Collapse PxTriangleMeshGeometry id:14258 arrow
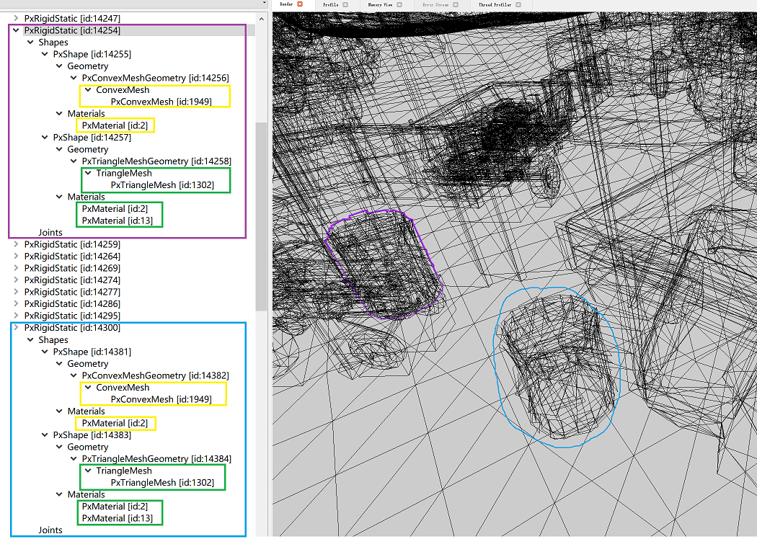The image size is (757, 539). (x=74, y=161)
